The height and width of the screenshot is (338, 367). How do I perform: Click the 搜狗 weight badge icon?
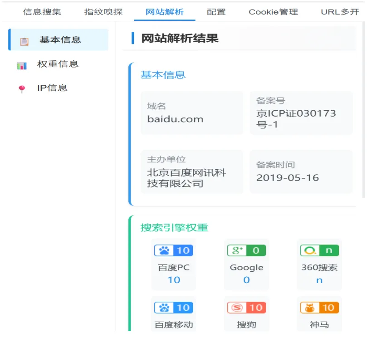(x=246, y=308)
